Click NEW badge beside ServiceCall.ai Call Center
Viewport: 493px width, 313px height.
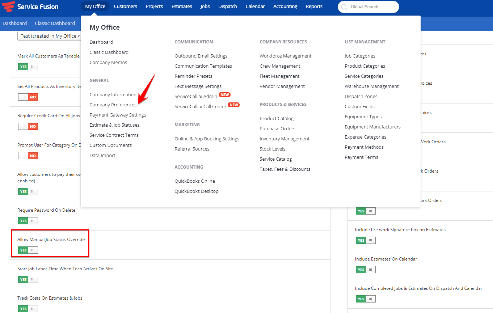tap(234, 105)
